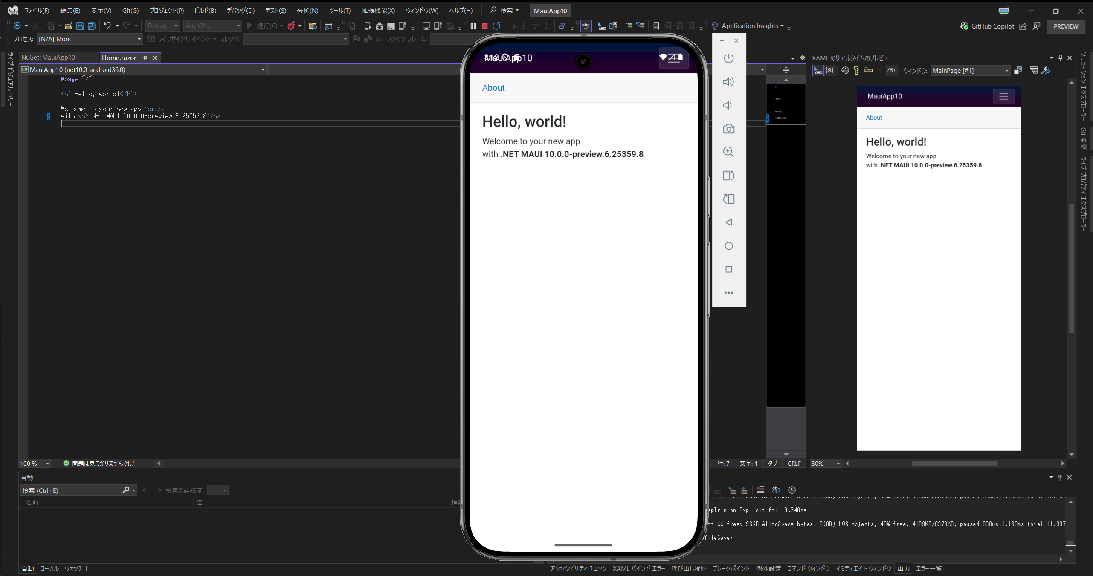Image resolution: width=1093 pixels, height=576 pixels.
Task: Open the デバッグ(D) menu
Action: click(241, 10)
